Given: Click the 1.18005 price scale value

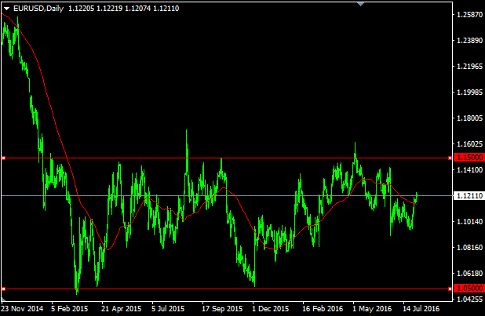Looking at the screenshot, I should 469,118.
